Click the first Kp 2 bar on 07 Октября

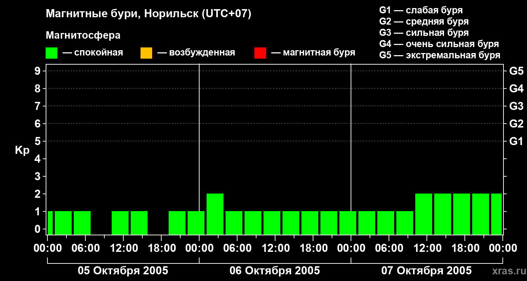(x=424, y=214)
